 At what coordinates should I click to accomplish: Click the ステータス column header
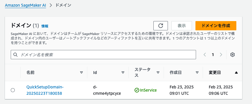142,73
